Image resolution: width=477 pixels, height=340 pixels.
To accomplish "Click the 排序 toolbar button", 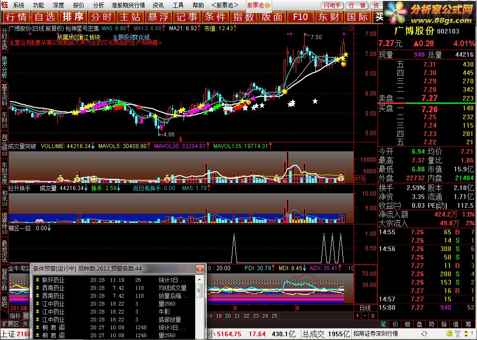I will [73, 17].
